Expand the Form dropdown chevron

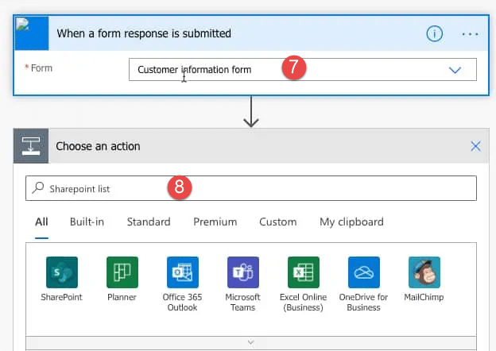coord(455,70)
